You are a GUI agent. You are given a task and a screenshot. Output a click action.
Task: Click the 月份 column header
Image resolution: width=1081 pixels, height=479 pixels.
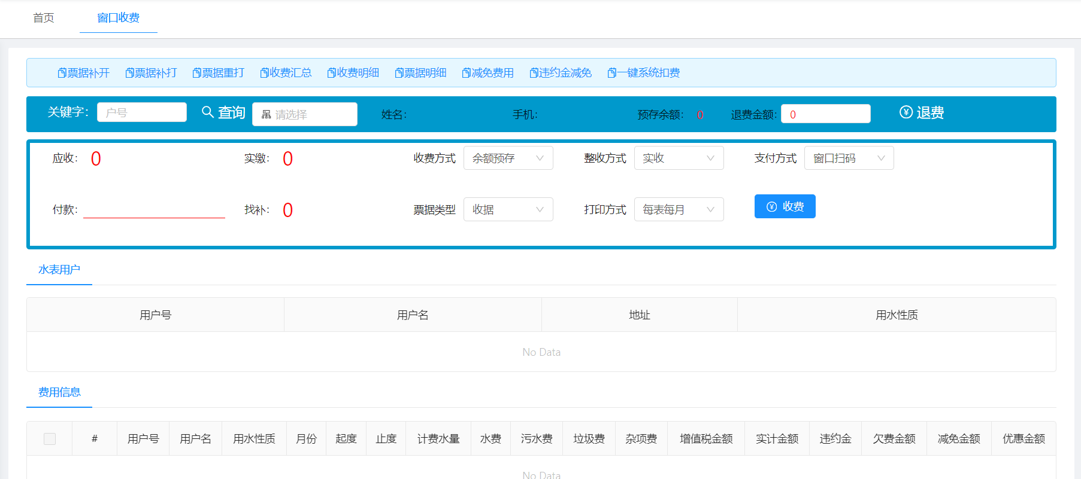[x=307, y=439]
